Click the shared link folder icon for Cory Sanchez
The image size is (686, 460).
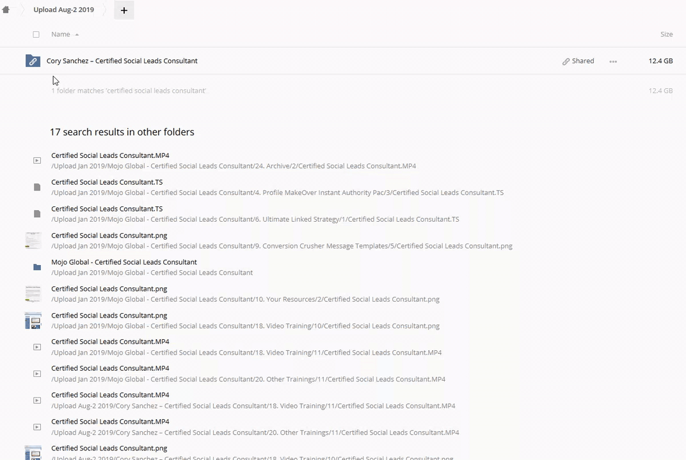33,61
